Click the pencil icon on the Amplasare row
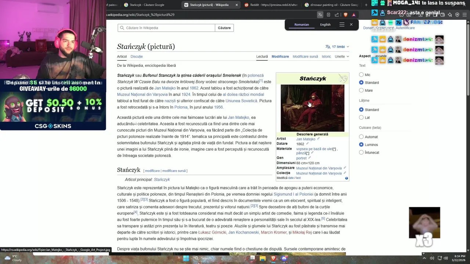 pyautogui.click(x=345, y=168)
